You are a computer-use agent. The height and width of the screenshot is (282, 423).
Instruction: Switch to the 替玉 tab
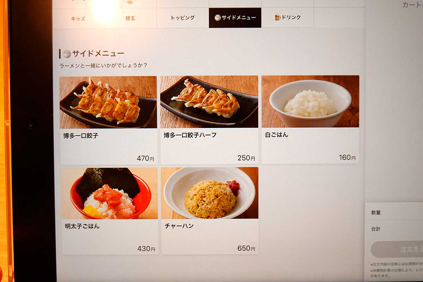(x=130, y=18)
